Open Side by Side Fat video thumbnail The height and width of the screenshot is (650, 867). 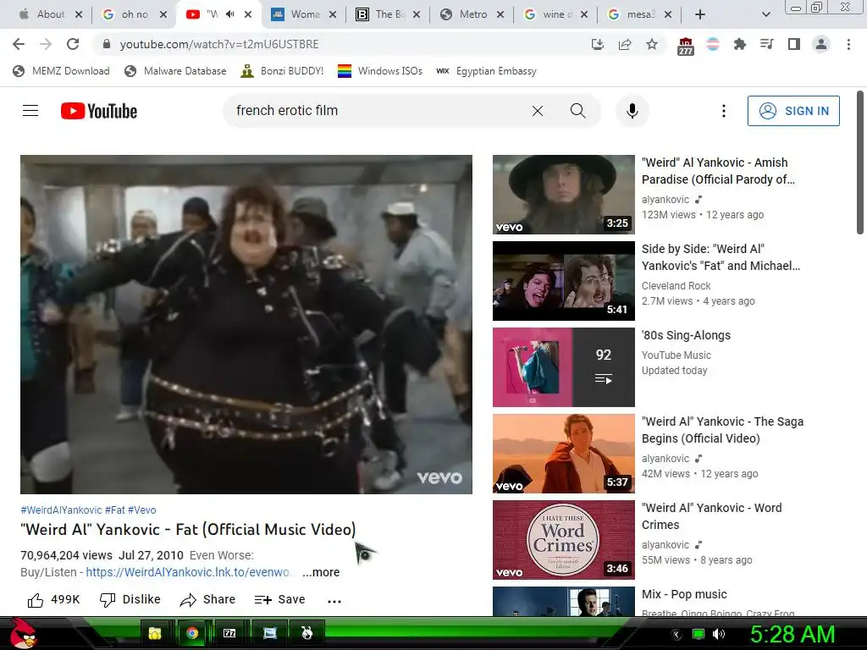pyautogui.click(x=563, y=281)
